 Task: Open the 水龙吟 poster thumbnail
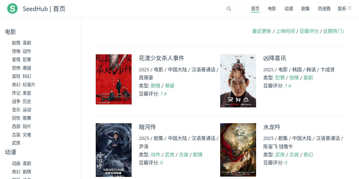tap(238, 150)
